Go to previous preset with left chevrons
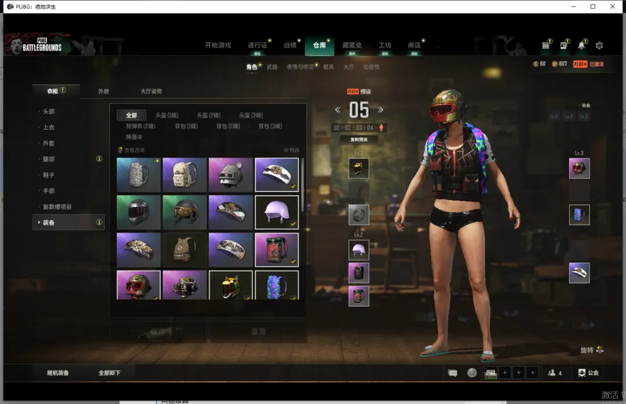The height and width of the screenshot is (404, 626). (x=338, y=110)
